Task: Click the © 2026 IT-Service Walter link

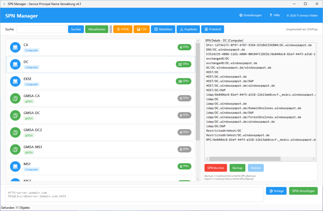Action: coord(302,15)
